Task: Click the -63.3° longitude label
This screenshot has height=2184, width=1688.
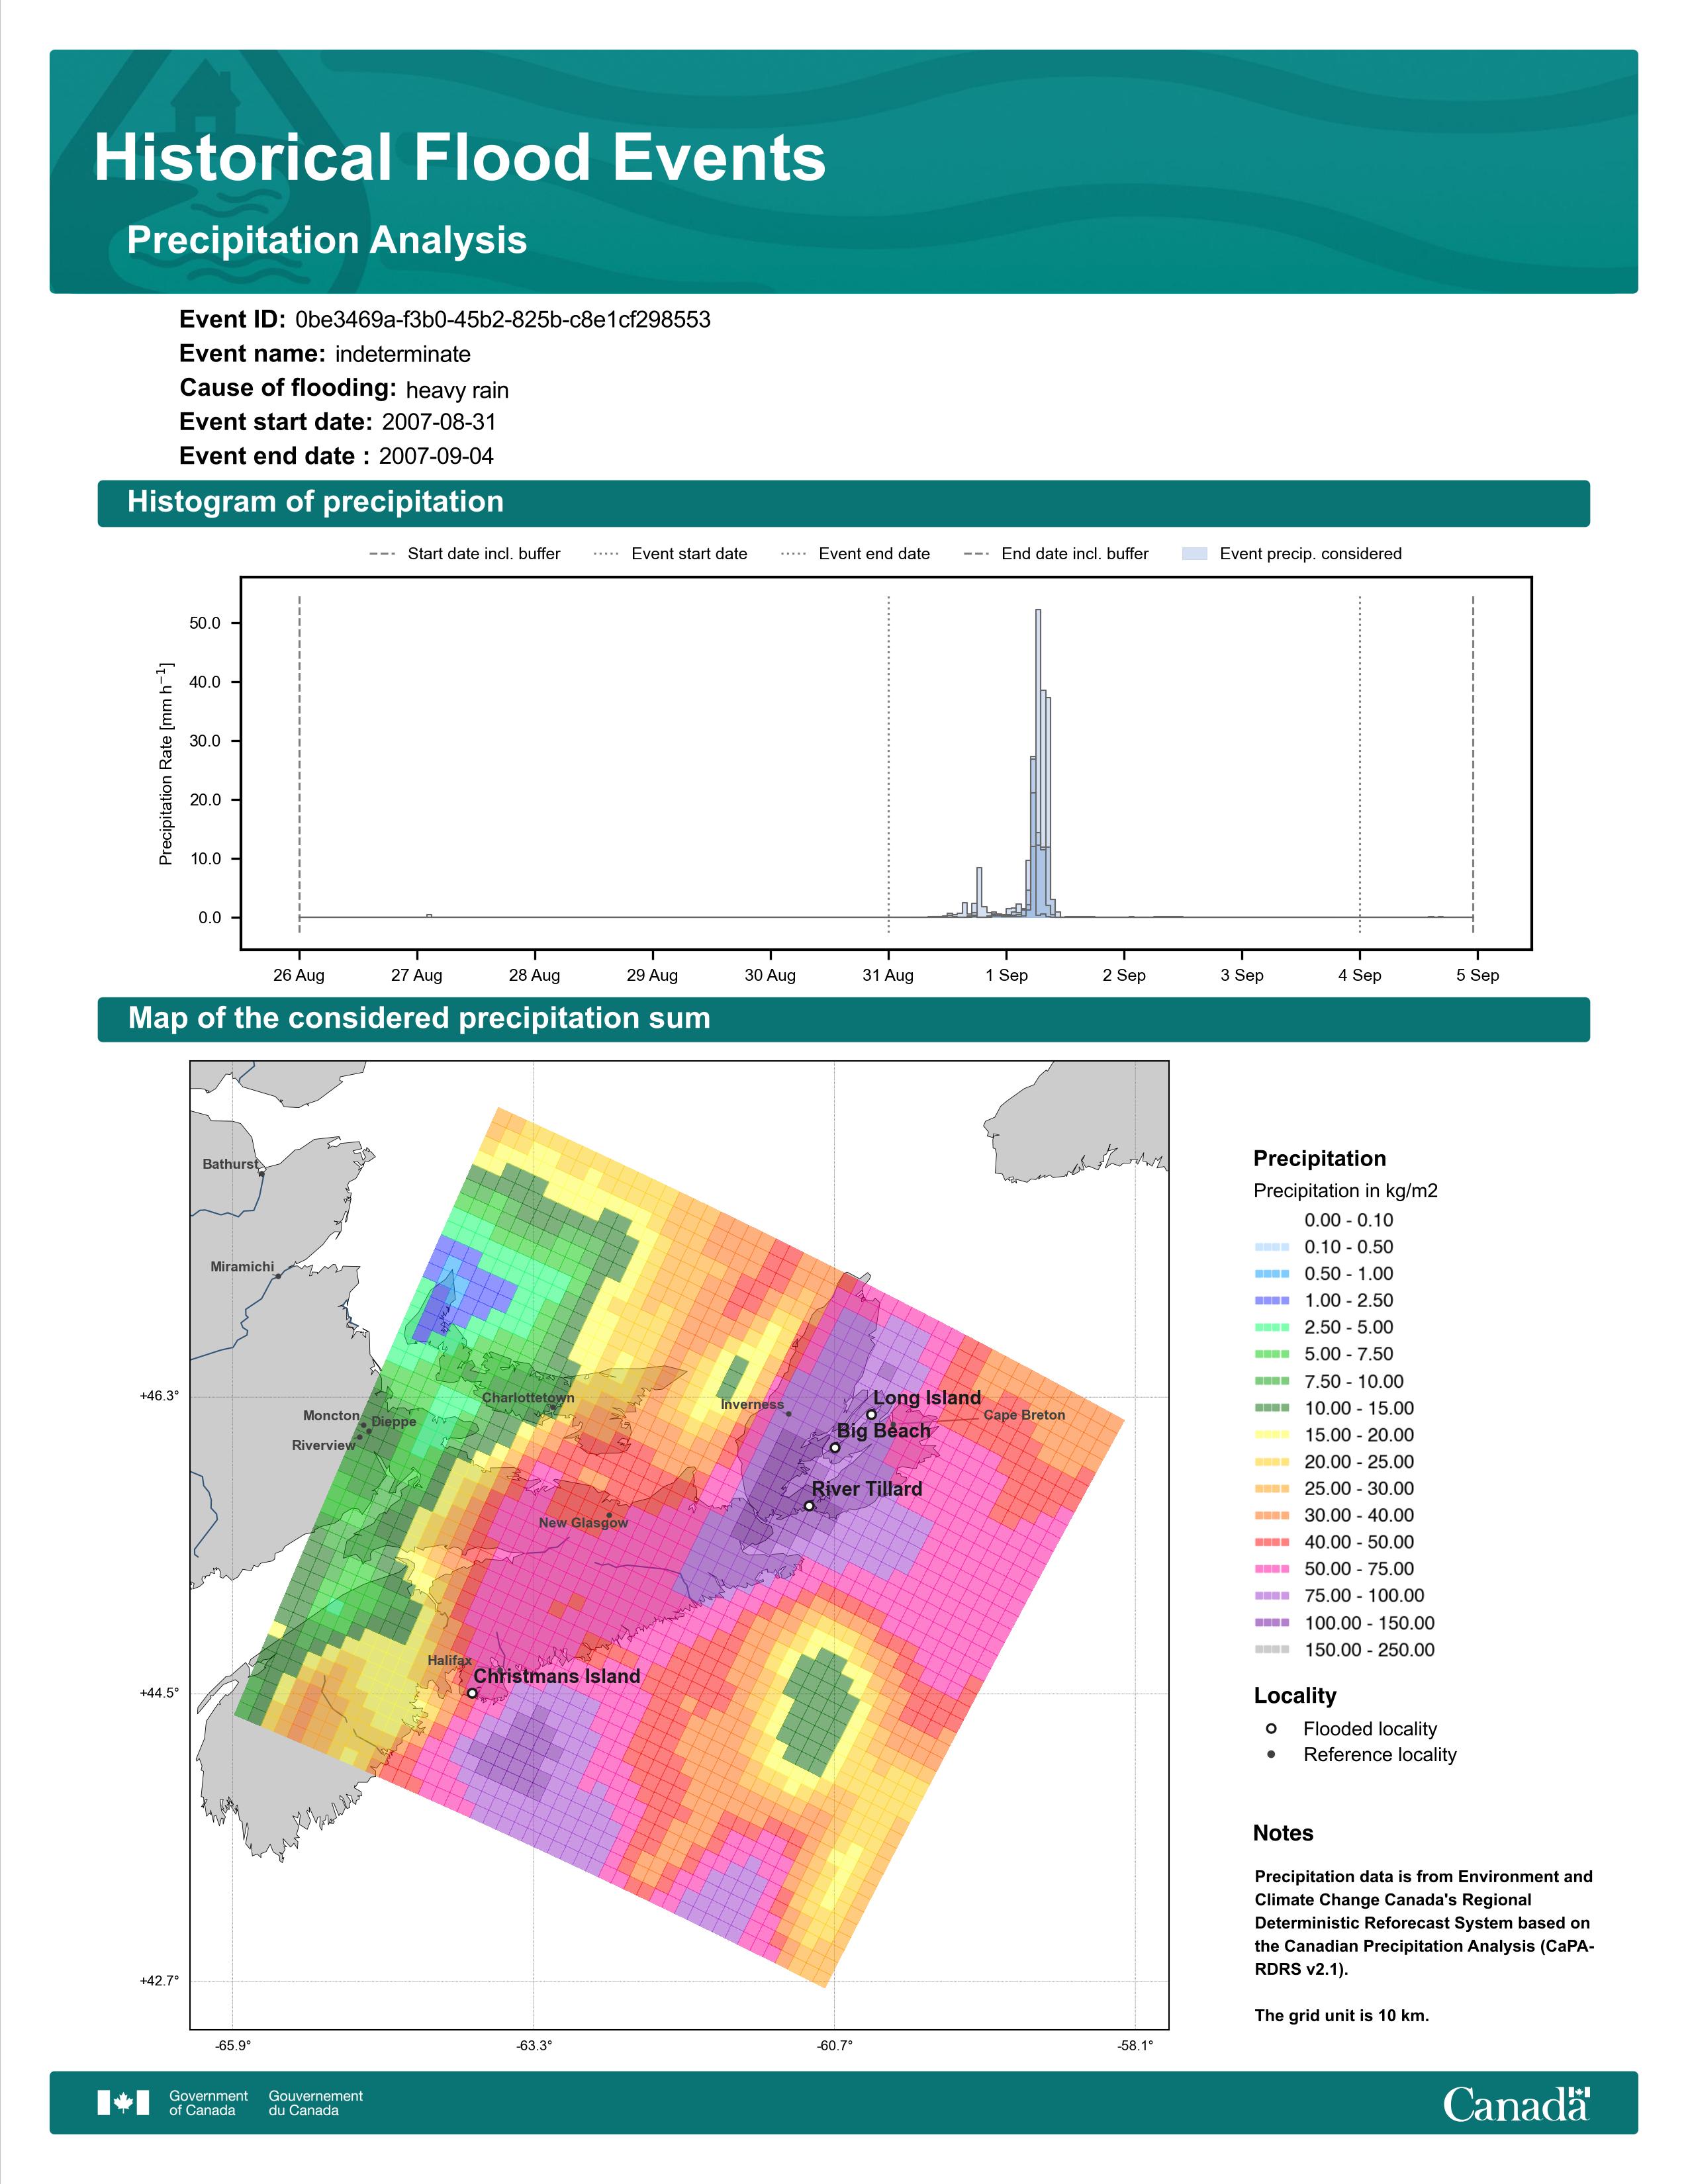Action: 534,2045
